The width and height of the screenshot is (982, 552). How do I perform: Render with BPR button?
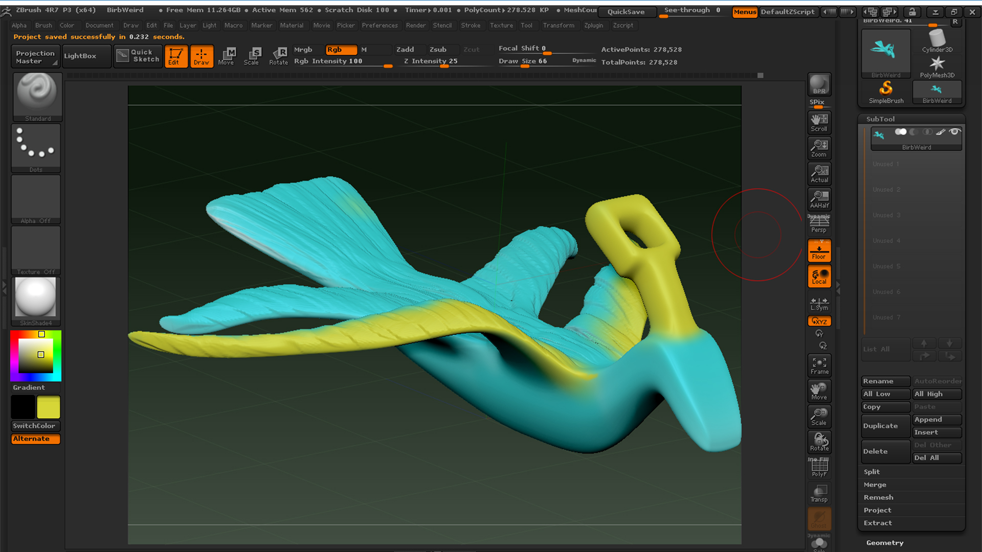click(x=819, y=85)
